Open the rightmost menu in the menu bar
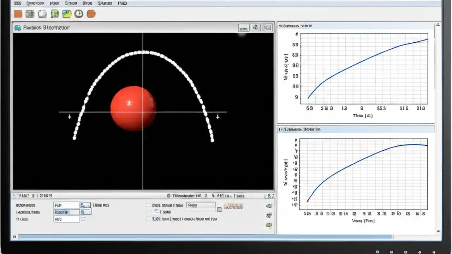The width and height of the screenshot is (452, 254). pyautogui.click(x=122, y=3)
